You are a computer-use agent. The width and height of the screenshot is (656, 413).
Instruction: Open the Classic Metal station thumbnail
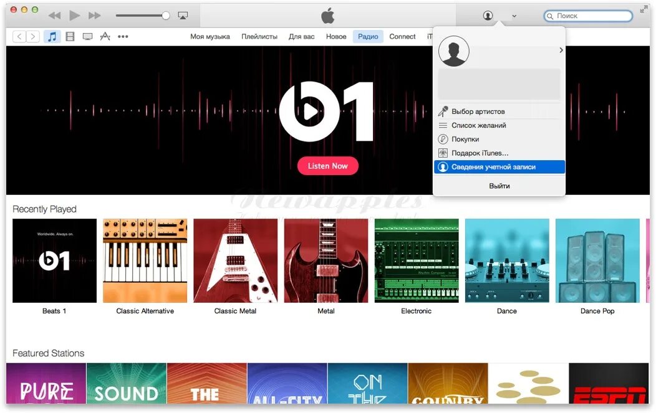tap(236, 261)
